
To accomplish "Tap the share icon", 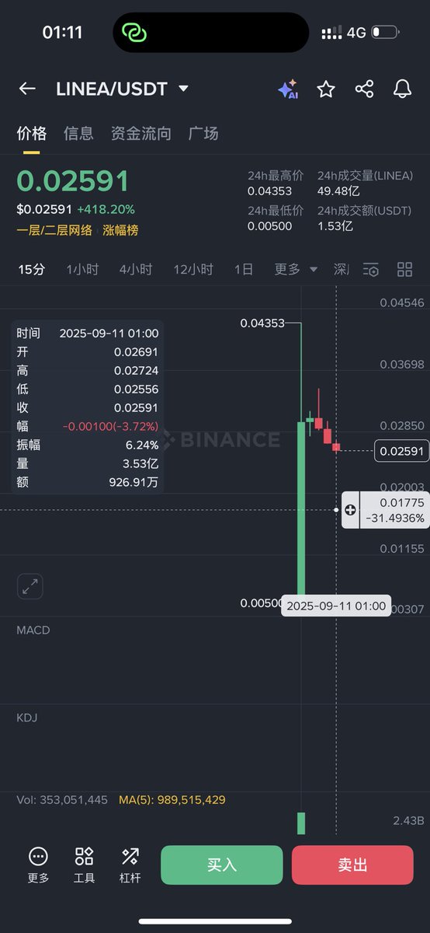I will coord(364,89).
